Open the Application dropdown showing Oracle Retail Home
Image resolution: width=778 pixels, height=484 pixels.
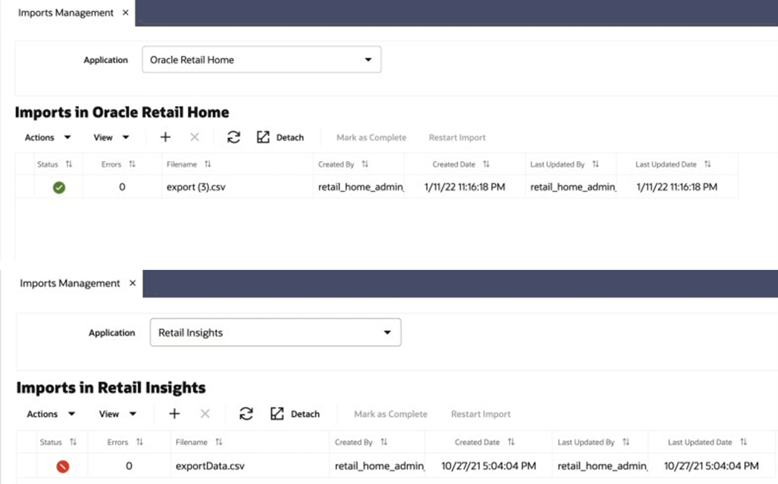pyautogui.click(x=262, y=60)
